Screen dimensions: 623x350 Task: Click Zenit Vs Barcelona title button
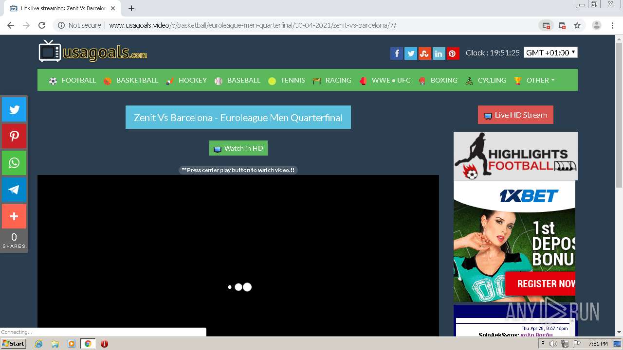click(x=238, y=117)
